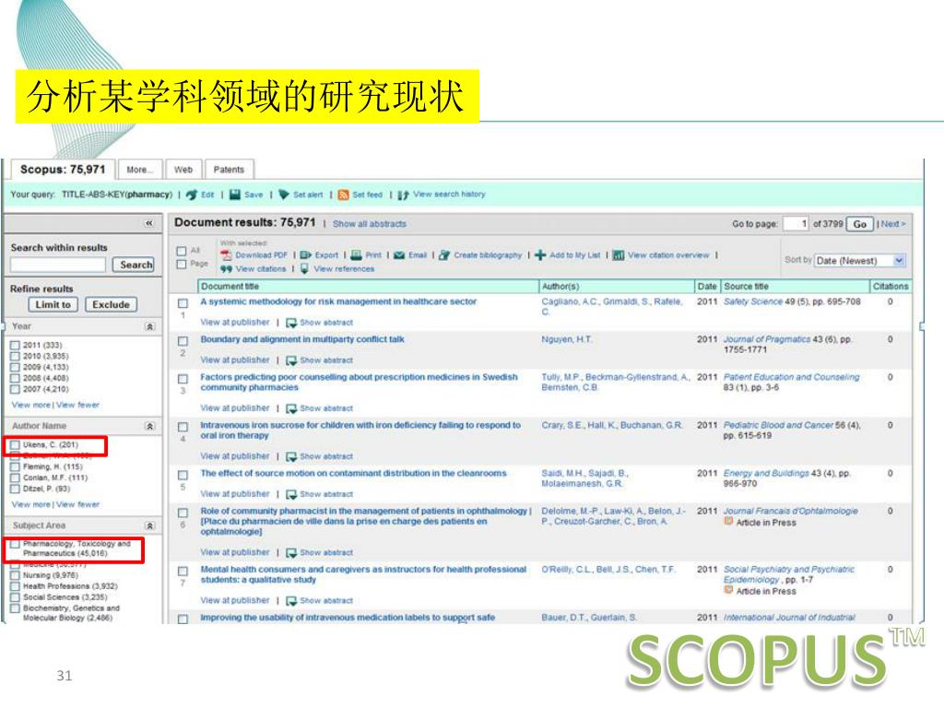Tick the All results checkbox
Screen dimensions: 944x708
(x=182, y=251)
